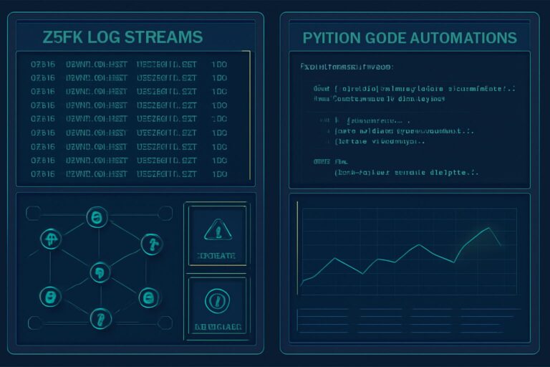The width and height of the screenshot is (550, 367).
Task: Open the tile with the circled exclamation icon
Action: coord(217,306)
